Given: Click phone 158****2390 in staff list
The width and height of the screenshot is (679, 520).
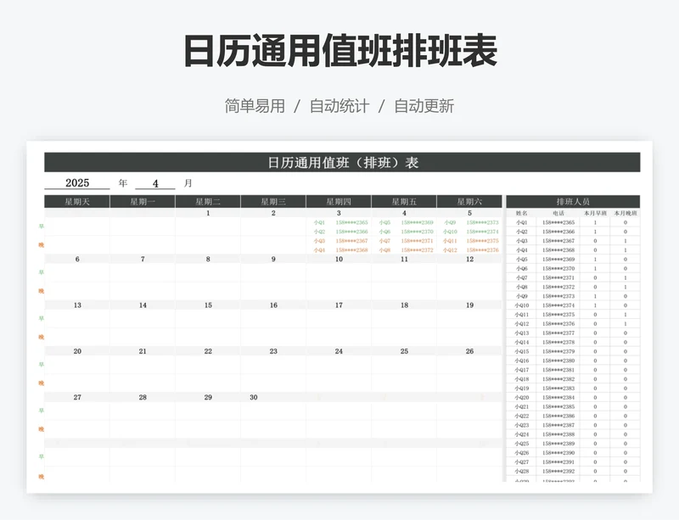Looking at the screenshot, I should pyautogui.click(x=558, y=452).
